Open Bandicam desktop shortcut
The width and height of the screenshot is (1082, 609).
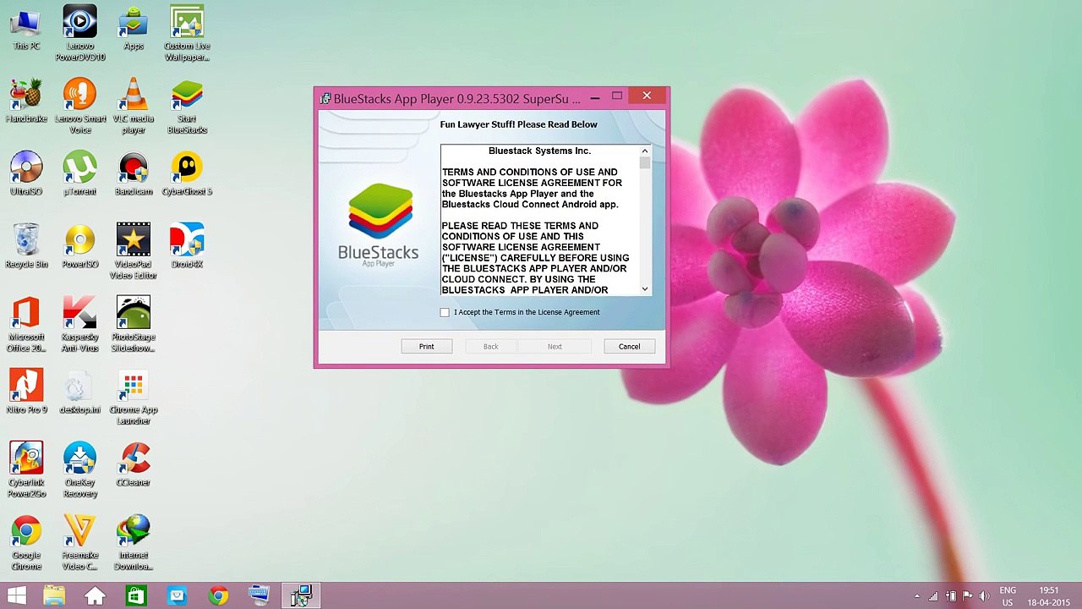pyautogui.click(x=134, y=174)
